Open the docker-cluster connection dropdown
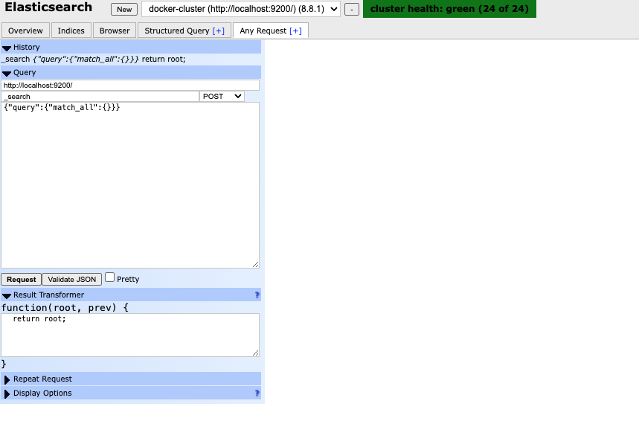 (x=241, y=9)
